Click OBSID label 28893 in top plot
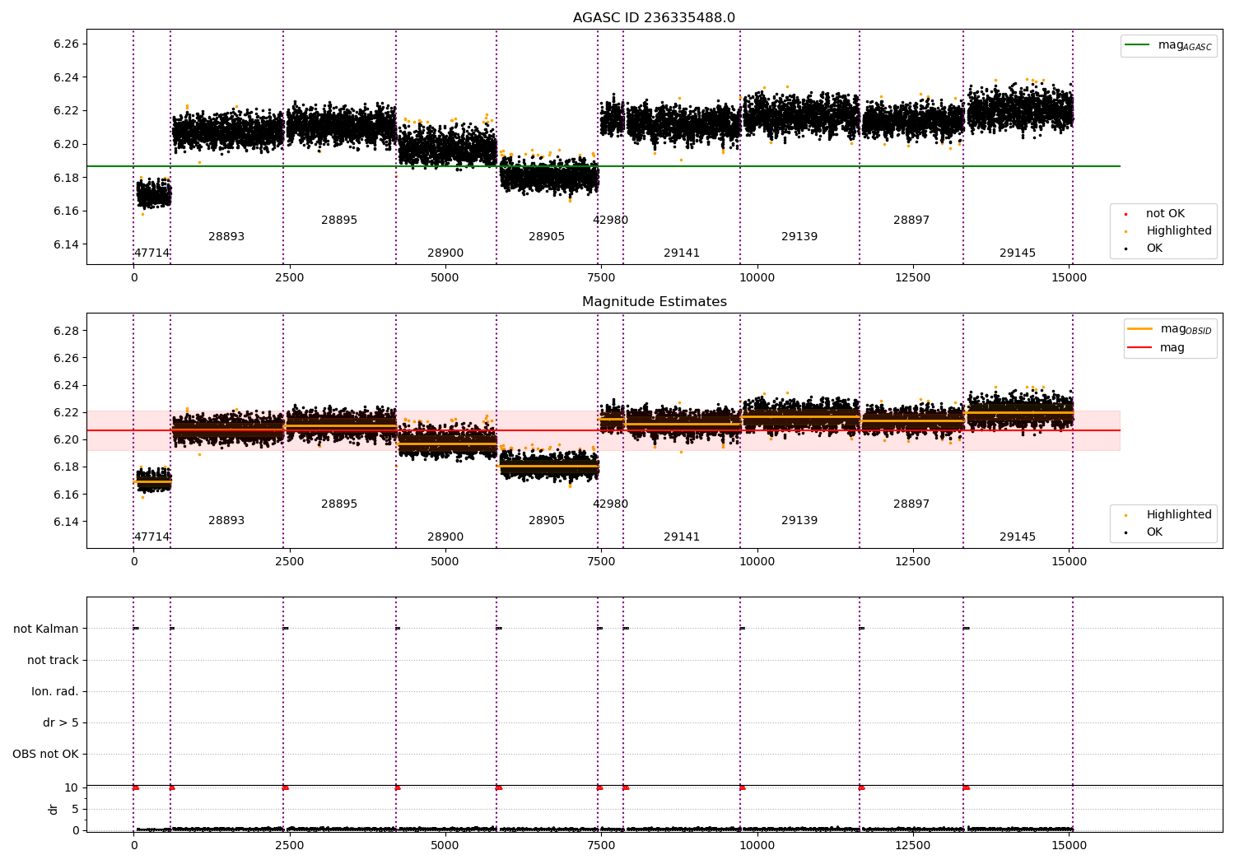Viewport: 1235px width, 864px height. tap(226, 237)
